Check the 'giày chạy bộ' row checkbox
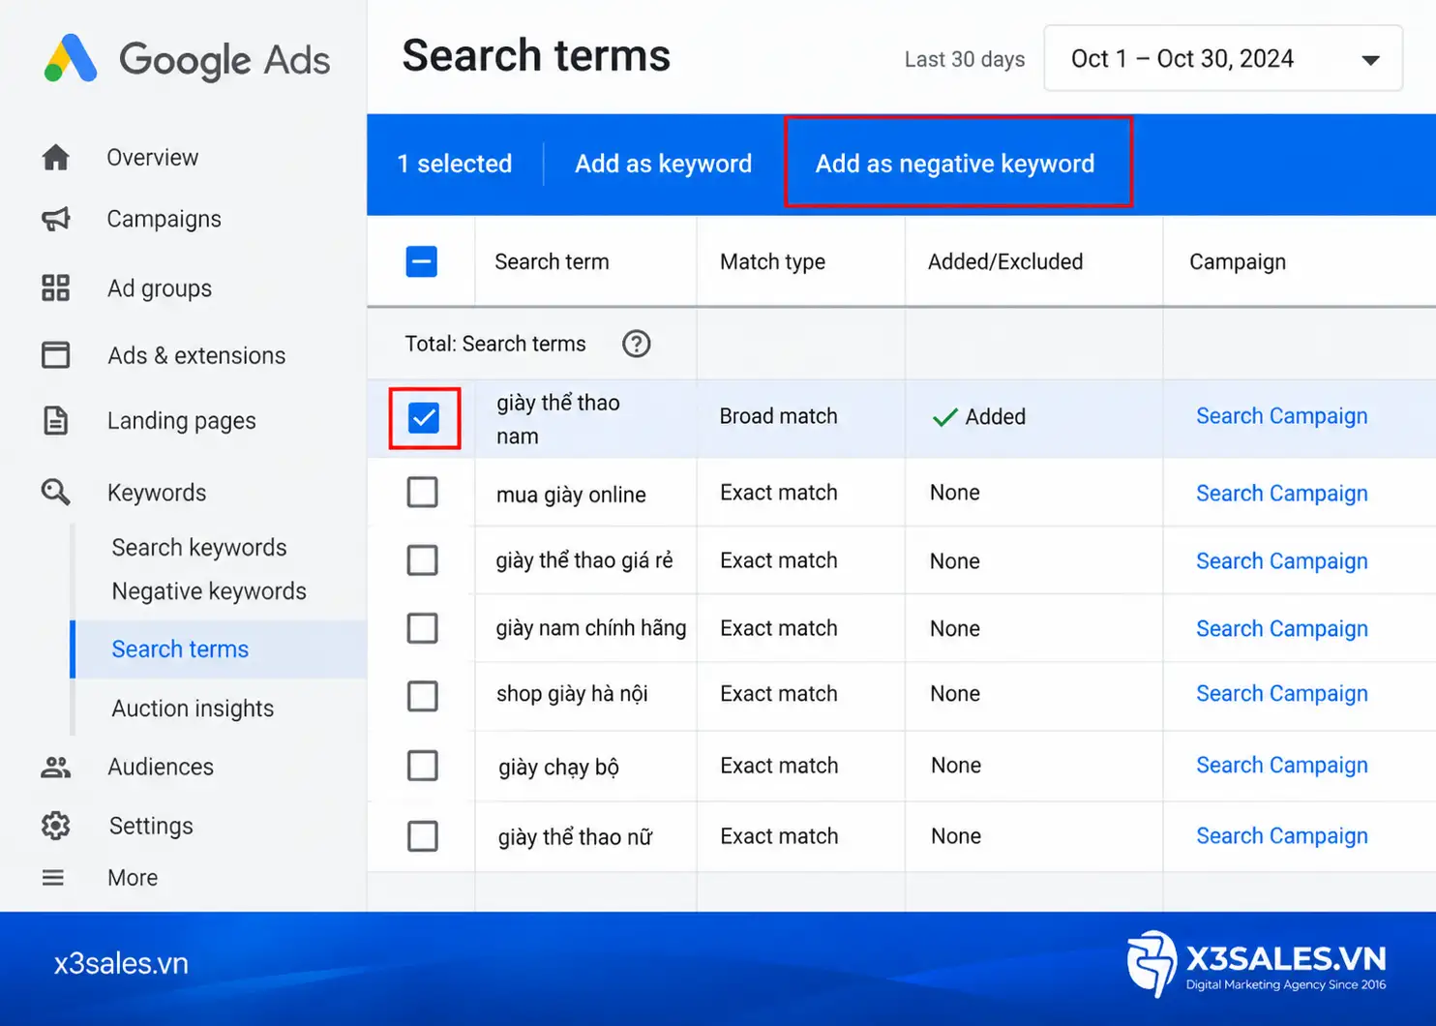The width and height of the screenshot is (1436, 1026). coord(422,766)
